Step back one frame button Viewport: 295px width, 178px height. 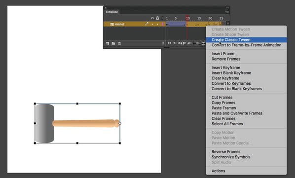coord(175,43)
